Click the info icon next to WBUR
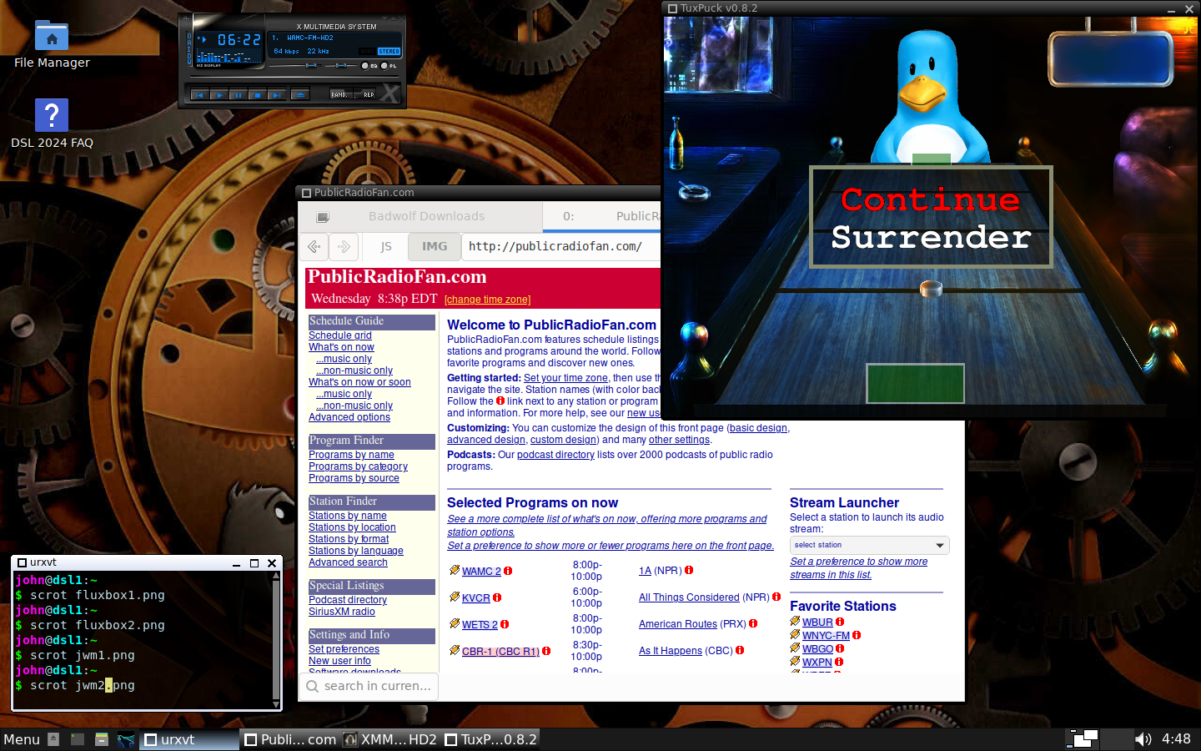Viewport: 1201px width, 751px height. pos(840,622)
